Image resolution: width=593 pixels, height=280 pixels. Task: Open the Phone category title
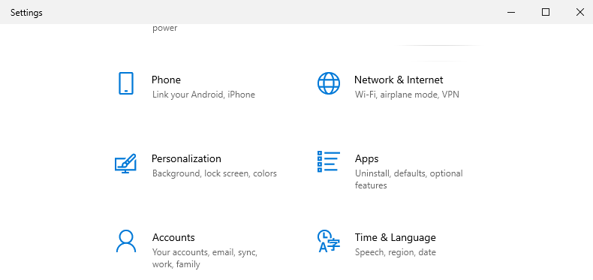tap(166, 80)
